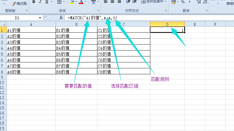Viewport: 234px width, 131px height.
Task: Open 对齐方式 alignment dialog launcher
Action: click(x=166, y=10)
